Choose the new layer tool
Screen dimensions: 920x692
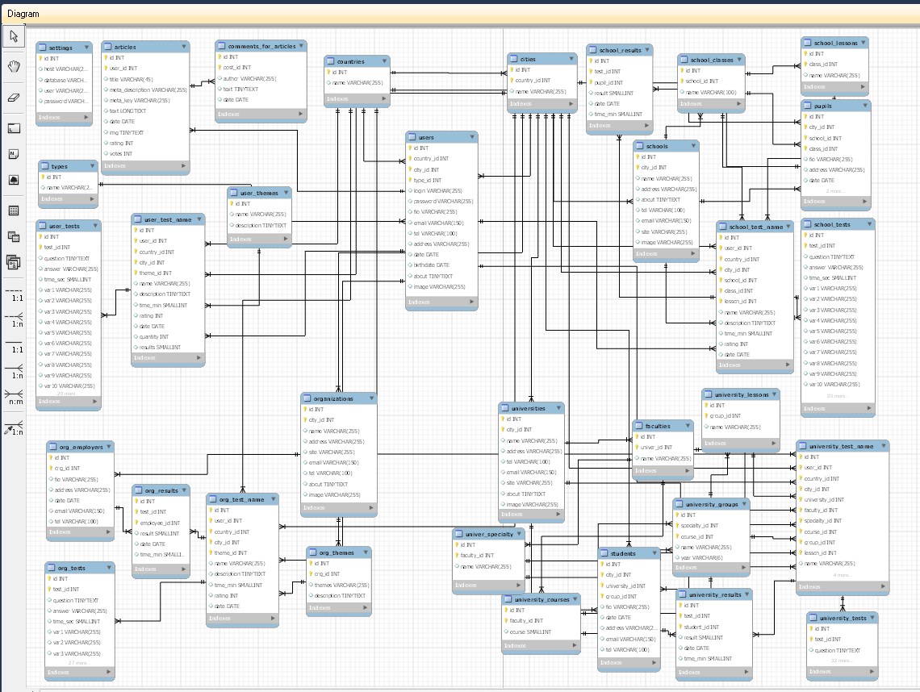14,128
